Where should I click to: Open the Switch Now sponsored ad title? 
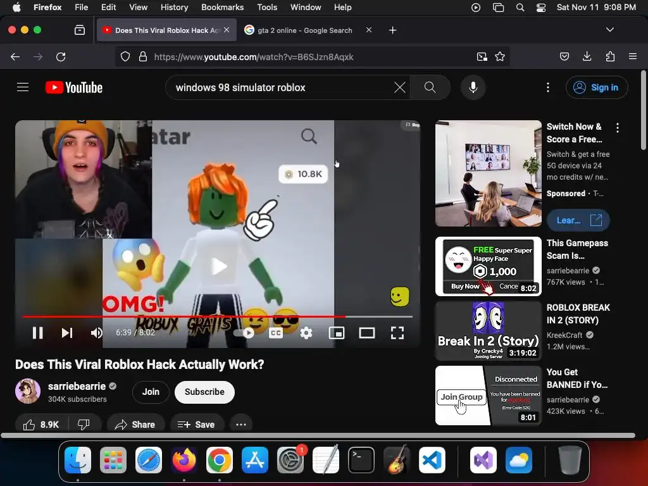pos(575,133)
